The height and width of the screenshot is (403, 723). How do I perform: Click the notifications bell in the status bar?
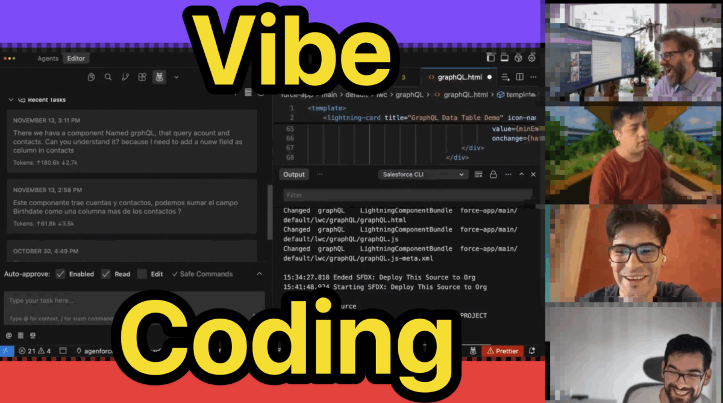click(531, 351)
